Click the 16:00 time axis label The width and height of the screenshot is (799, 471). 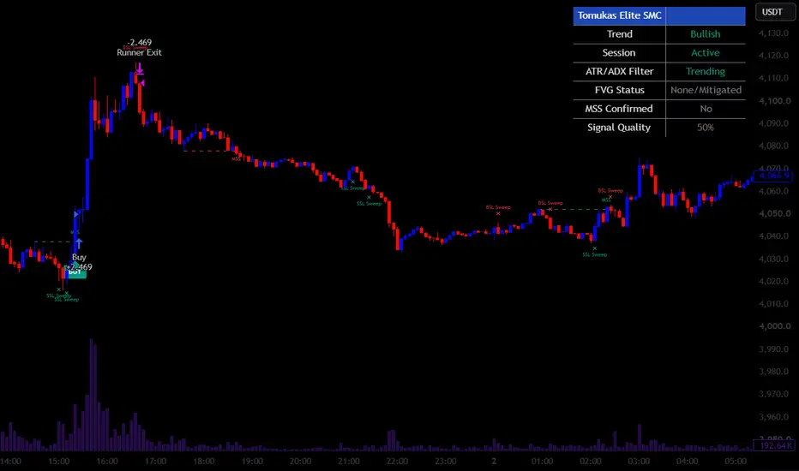[107, 462]
